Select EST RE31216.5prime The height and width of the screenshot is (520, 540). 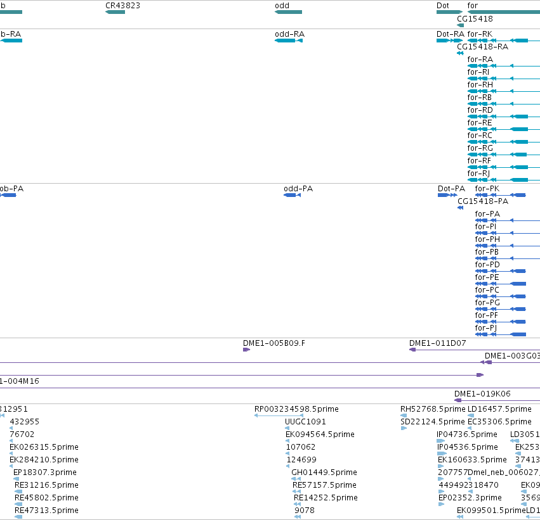[18, 492]
